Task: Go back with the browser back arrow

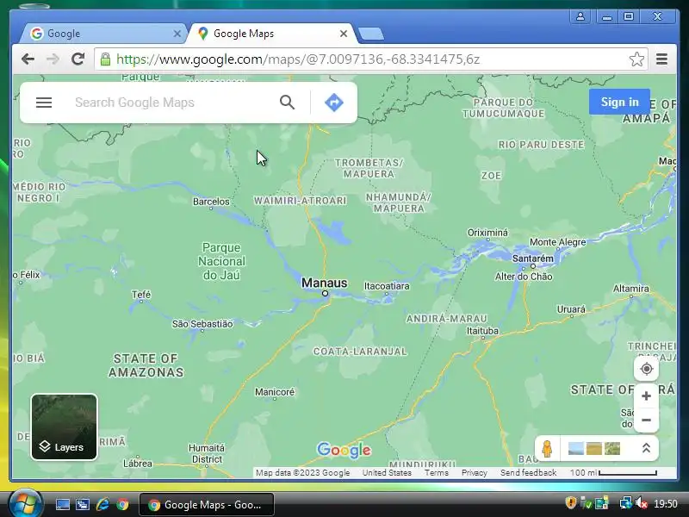Action: 28,59
